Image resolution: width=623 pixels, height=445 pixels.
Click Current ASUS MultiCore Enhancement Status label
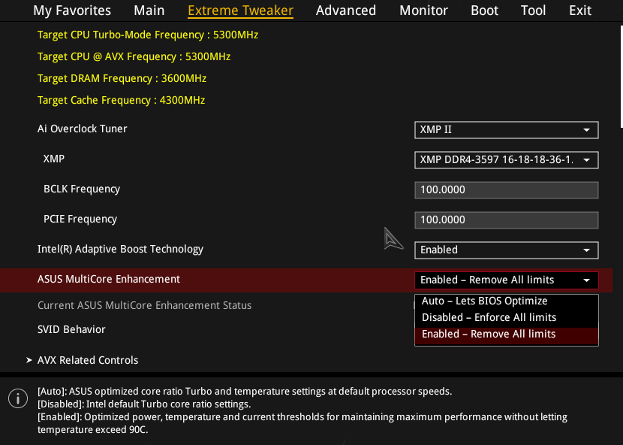(x=145, y=306)
